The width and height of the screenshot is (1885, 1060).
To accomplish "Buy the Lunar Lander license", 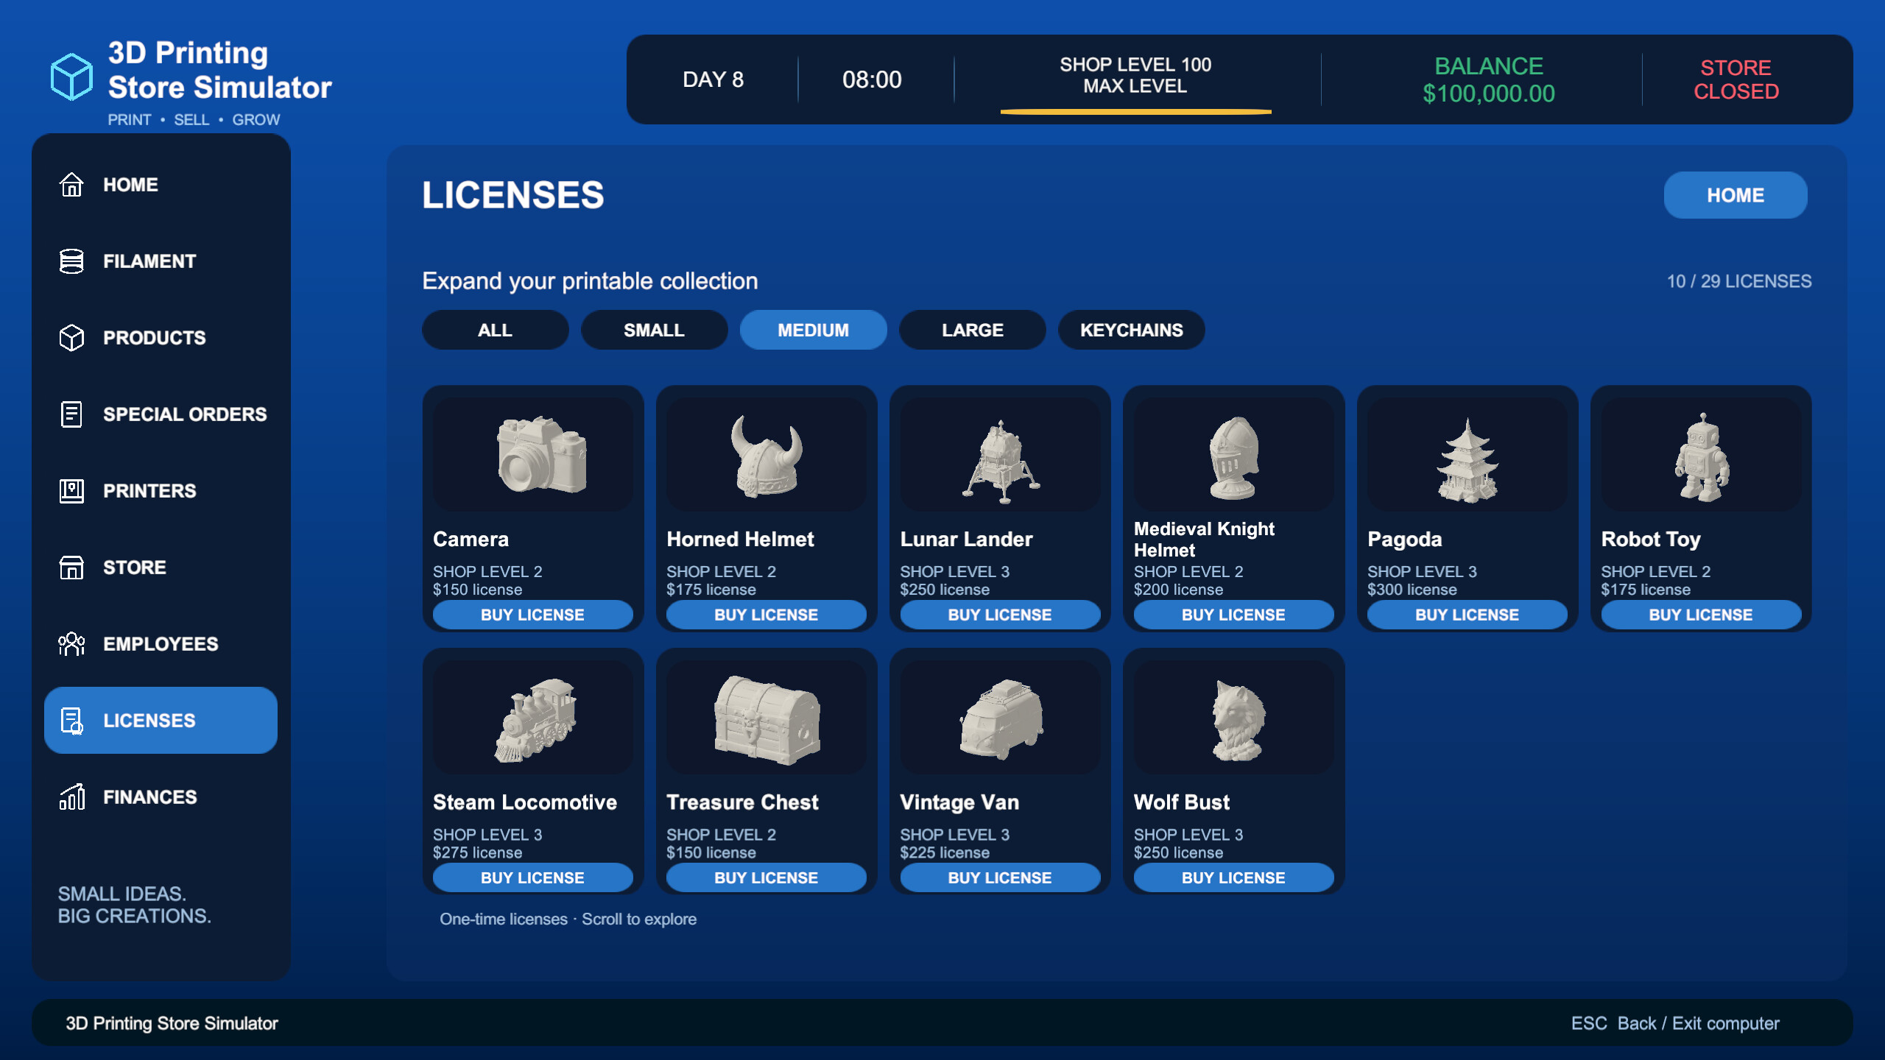I will pyautogui.click(x=1000, y=615).
